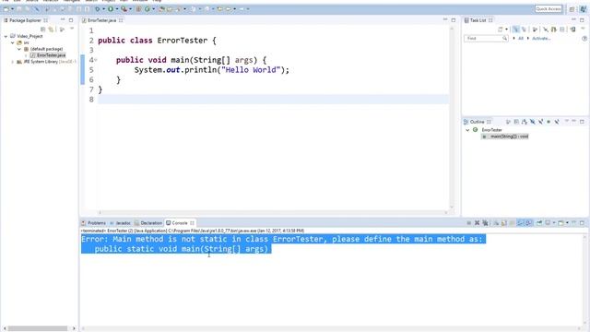Click the New Task icon in Task List
Screen dimensions: 590x332
[500, 30]
